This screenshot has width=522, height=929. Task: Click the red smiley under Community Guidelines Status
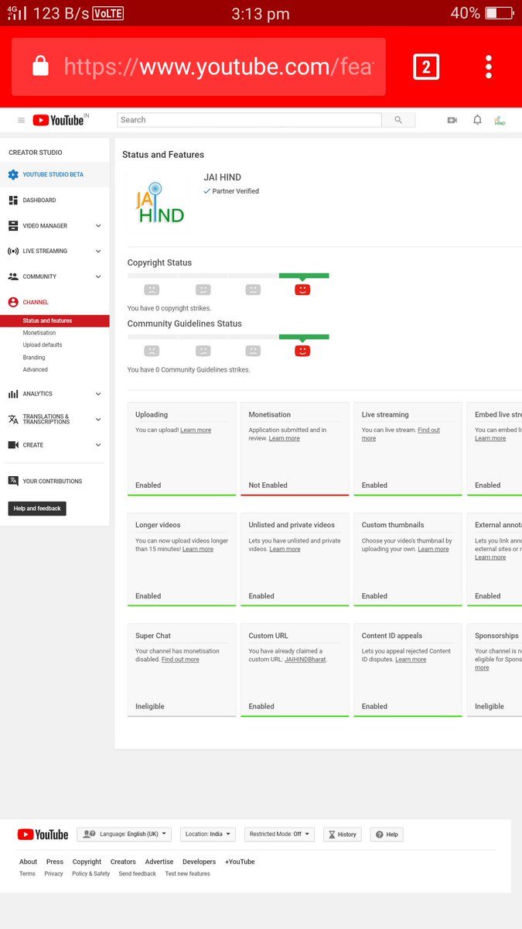pyautogui.click(x=302, y=351)
